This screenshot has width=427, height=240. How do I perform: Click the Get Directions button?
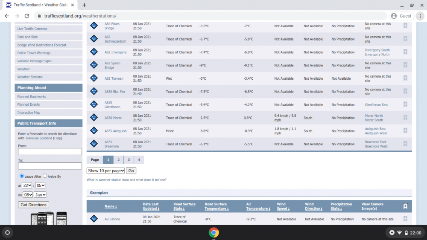click(x=33, y=205)
